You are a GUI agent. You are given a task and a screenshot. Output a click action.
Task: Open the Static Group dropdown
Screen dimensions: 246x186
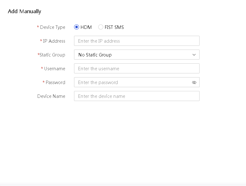[x=137, y=55]
